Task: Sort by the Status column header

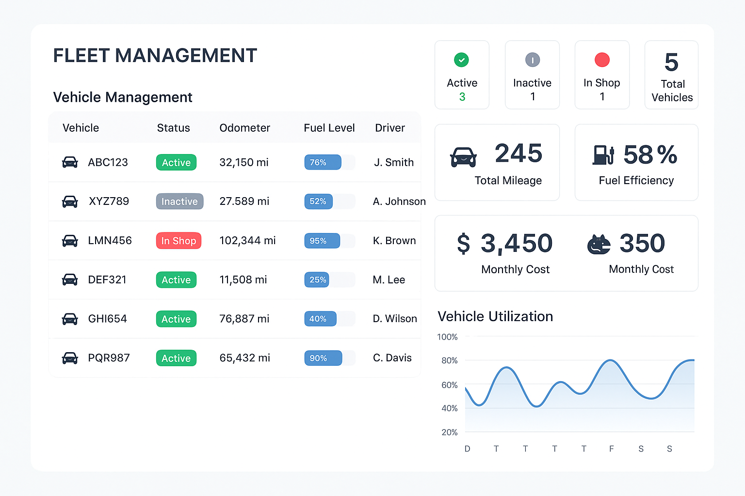Action: coord(173,128)
